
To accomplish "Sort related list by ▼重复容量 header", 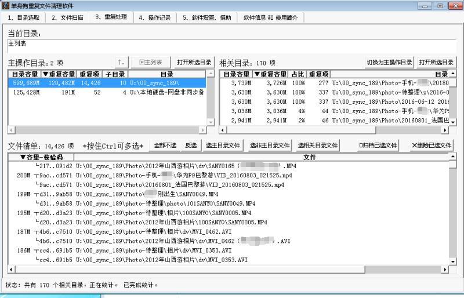I will tap(270, 74).
